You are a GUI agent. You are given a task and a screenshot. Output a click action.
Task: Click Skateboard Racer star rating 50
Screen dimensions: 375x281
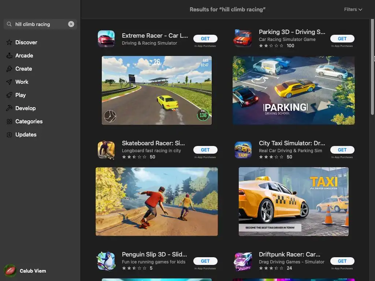point(138,157)
